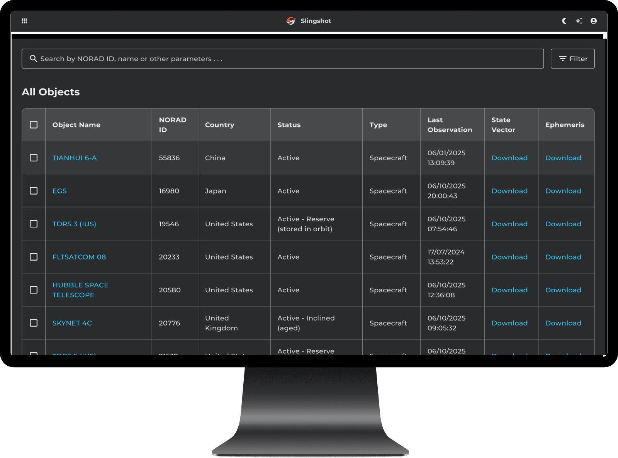Open the FLTSATCOM 08 object link
Image resolution: width=618 pixels, height=458 pixels.
pos(79,257)
